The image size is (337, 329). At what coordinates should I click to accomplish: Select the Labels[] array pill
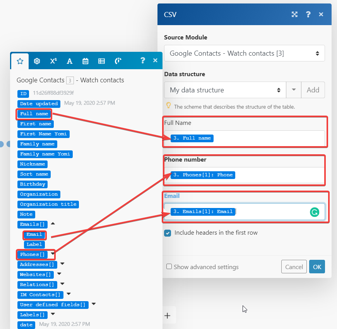(x=32, y=315)
